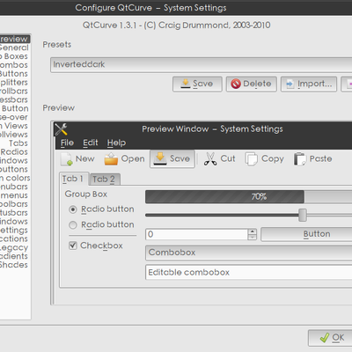352x352 pixels.
Task: Select the Scrollviews entry in the sidebar
Action: (15, 135)
